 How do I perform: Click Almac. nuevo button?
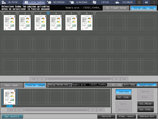pyautogui.click(x=126, y=117)
